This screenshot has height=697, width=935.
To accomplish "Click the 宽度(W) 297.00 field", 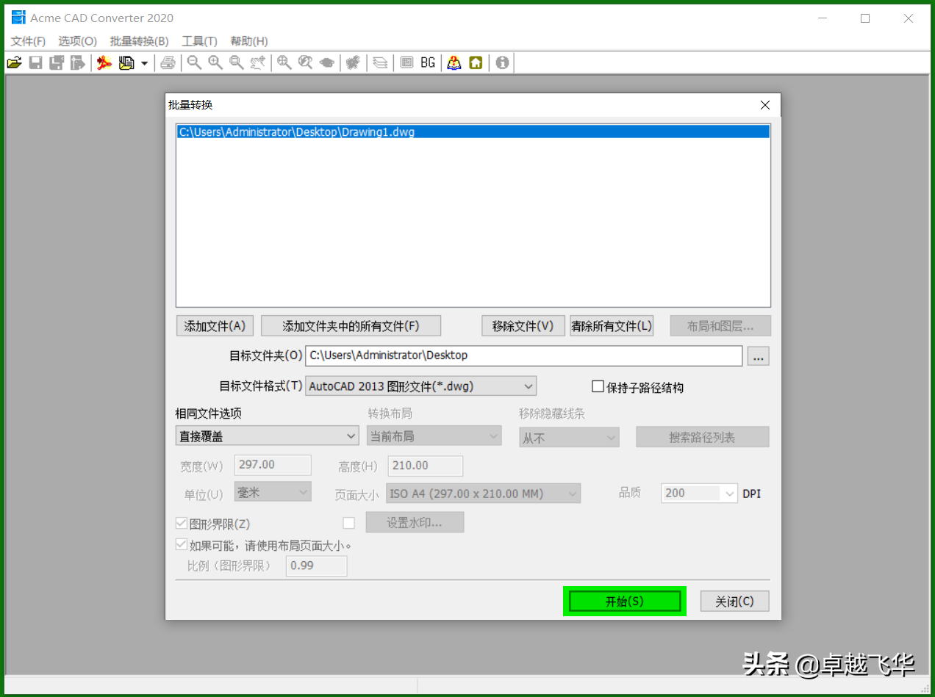I will click(x=273, y=465).
